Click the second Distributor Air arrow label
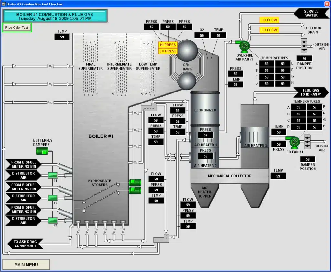Screen dimensions: 331x272 coord(23,198)
